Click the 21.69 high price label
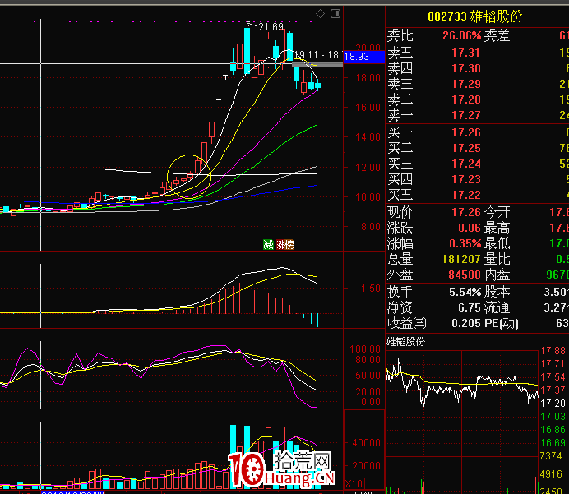The image size is (569, 494). coord(271,28)
